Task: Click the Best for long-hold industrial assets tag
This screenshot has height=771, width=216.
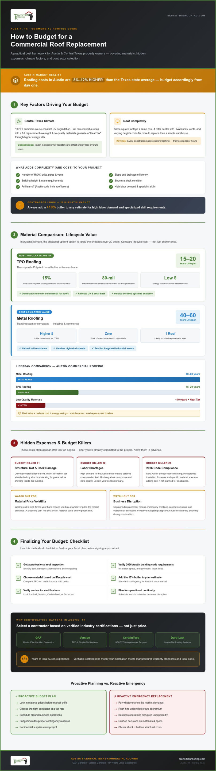Action: (x=113, y=348)
